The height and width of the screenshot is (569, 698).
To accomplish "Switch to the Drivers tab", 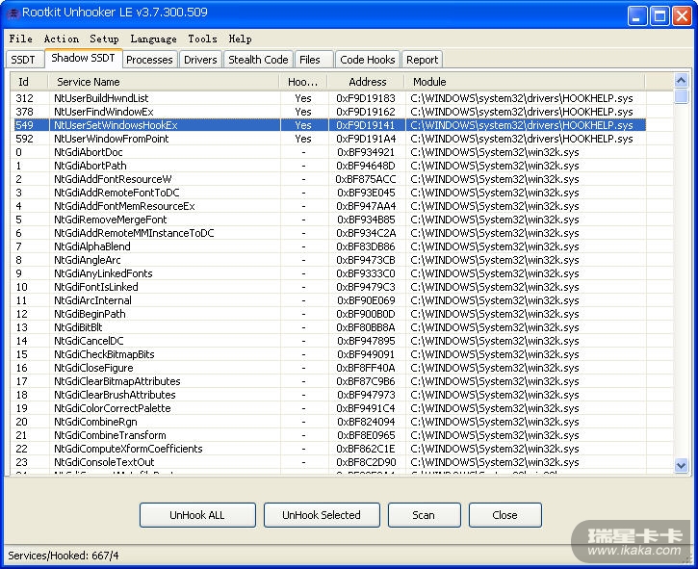I will (200, 60).
